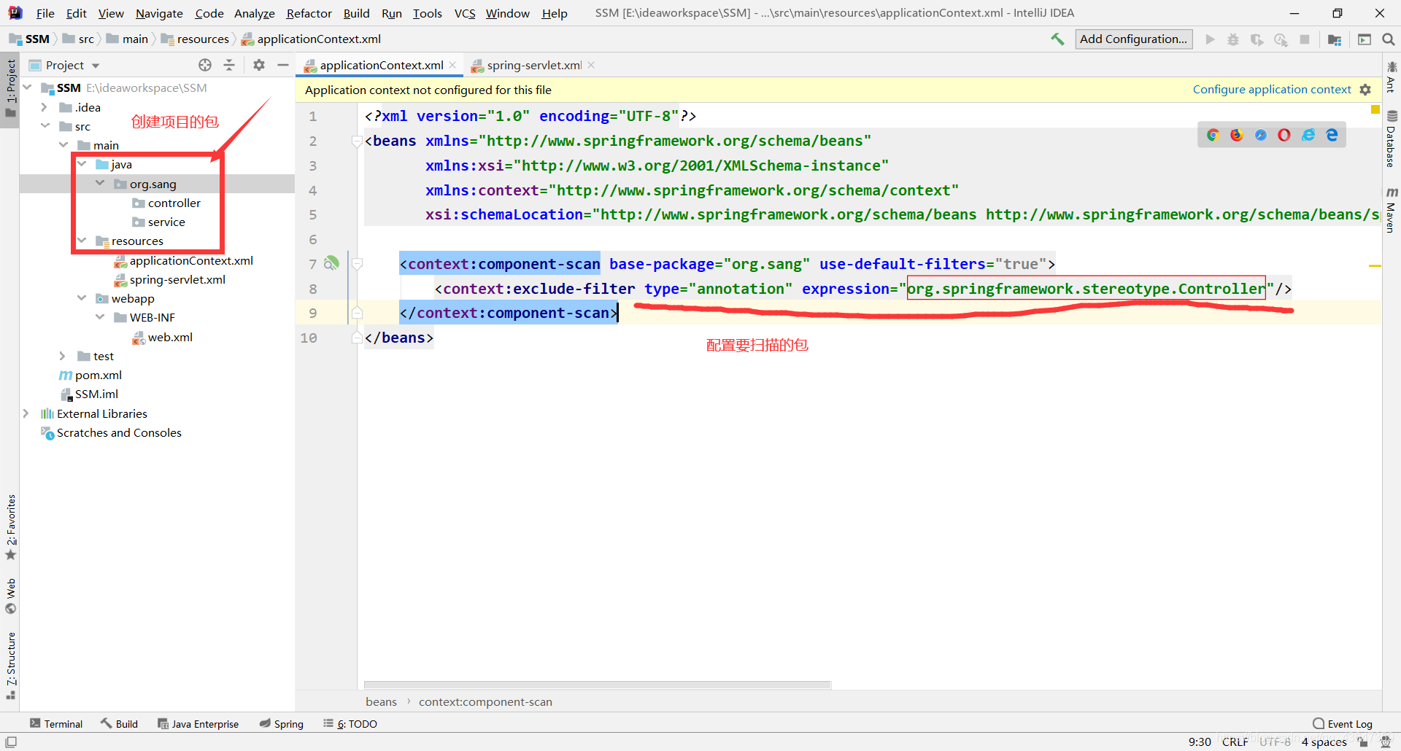Collapse the WEB-INF folder
This screenshot has width=1401, height=751.
[x=100, y=317]
